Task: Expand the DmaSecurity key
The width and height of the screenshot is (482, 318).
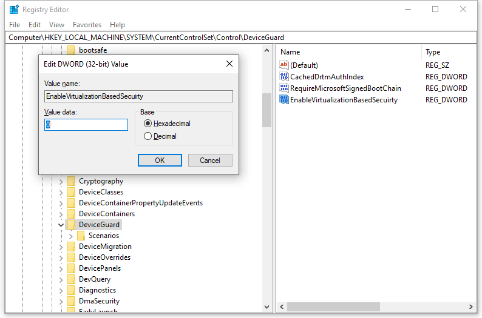Action: pyautogui.click(x=61, y=302)
